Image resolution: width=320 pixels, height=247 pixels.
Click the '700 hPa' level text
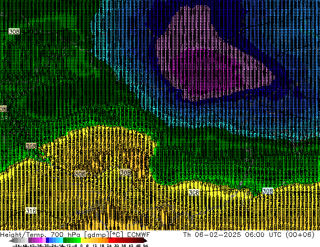pos(65,235)
